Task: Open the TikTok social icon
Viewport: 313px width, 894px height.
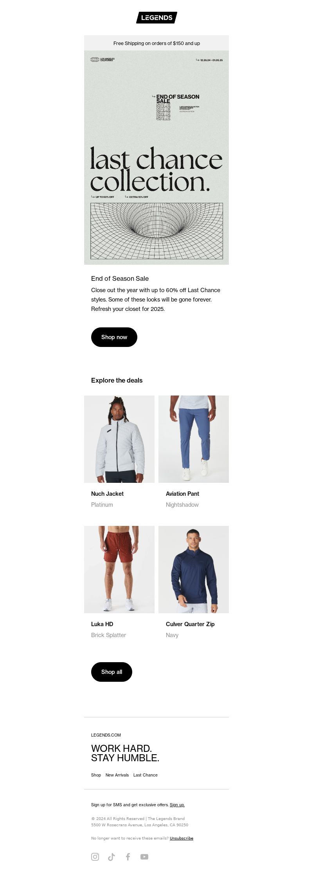Action: [112, 856]
